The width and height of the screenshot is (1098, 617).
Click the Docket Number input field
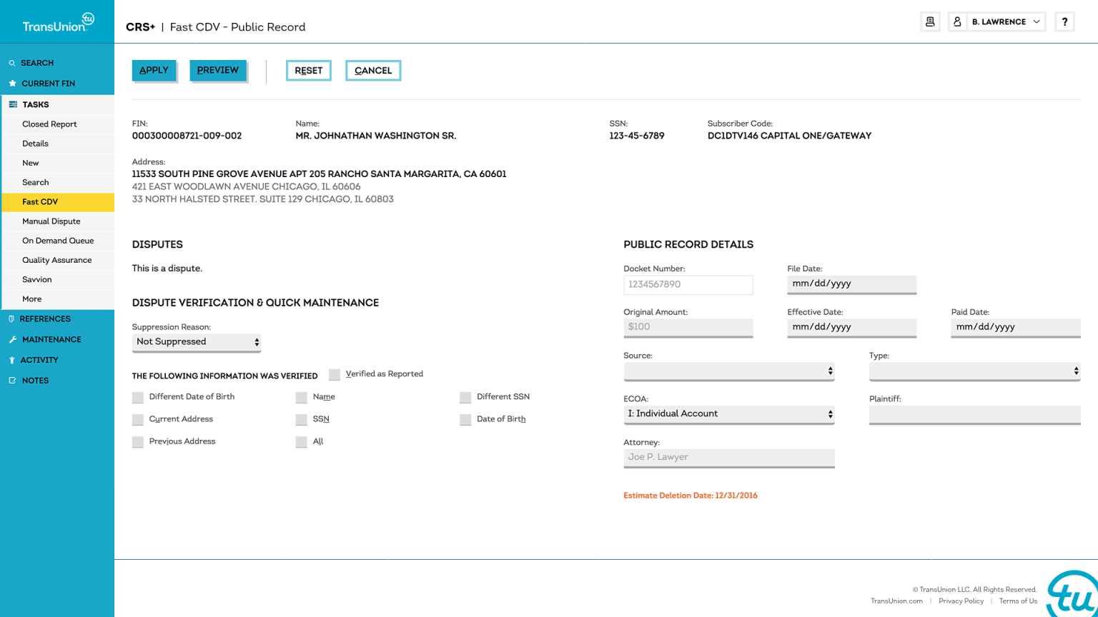coord(688,284)
